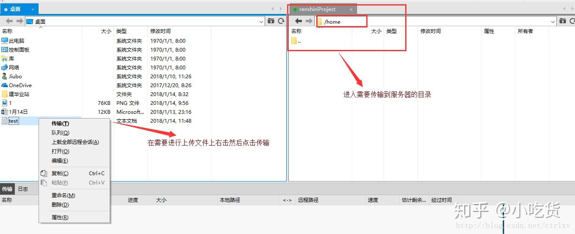Switch to the renshiniProject tab
The width and height of the screenshot is (575, 234).
[x=323, y=9]
